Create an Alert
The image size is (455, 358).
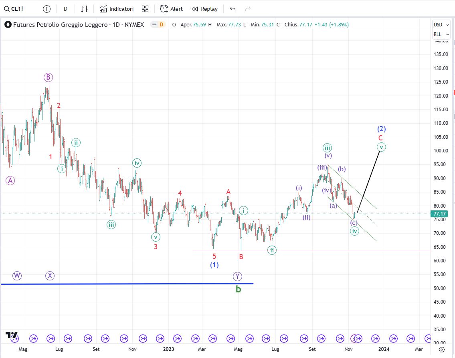[x=171, y=9]
